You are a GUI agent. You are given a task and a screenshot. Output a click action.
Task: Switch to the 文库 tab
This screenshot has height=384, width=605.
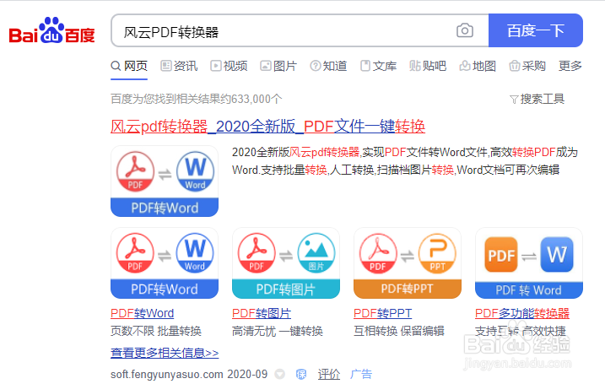(x=378, y=66)
